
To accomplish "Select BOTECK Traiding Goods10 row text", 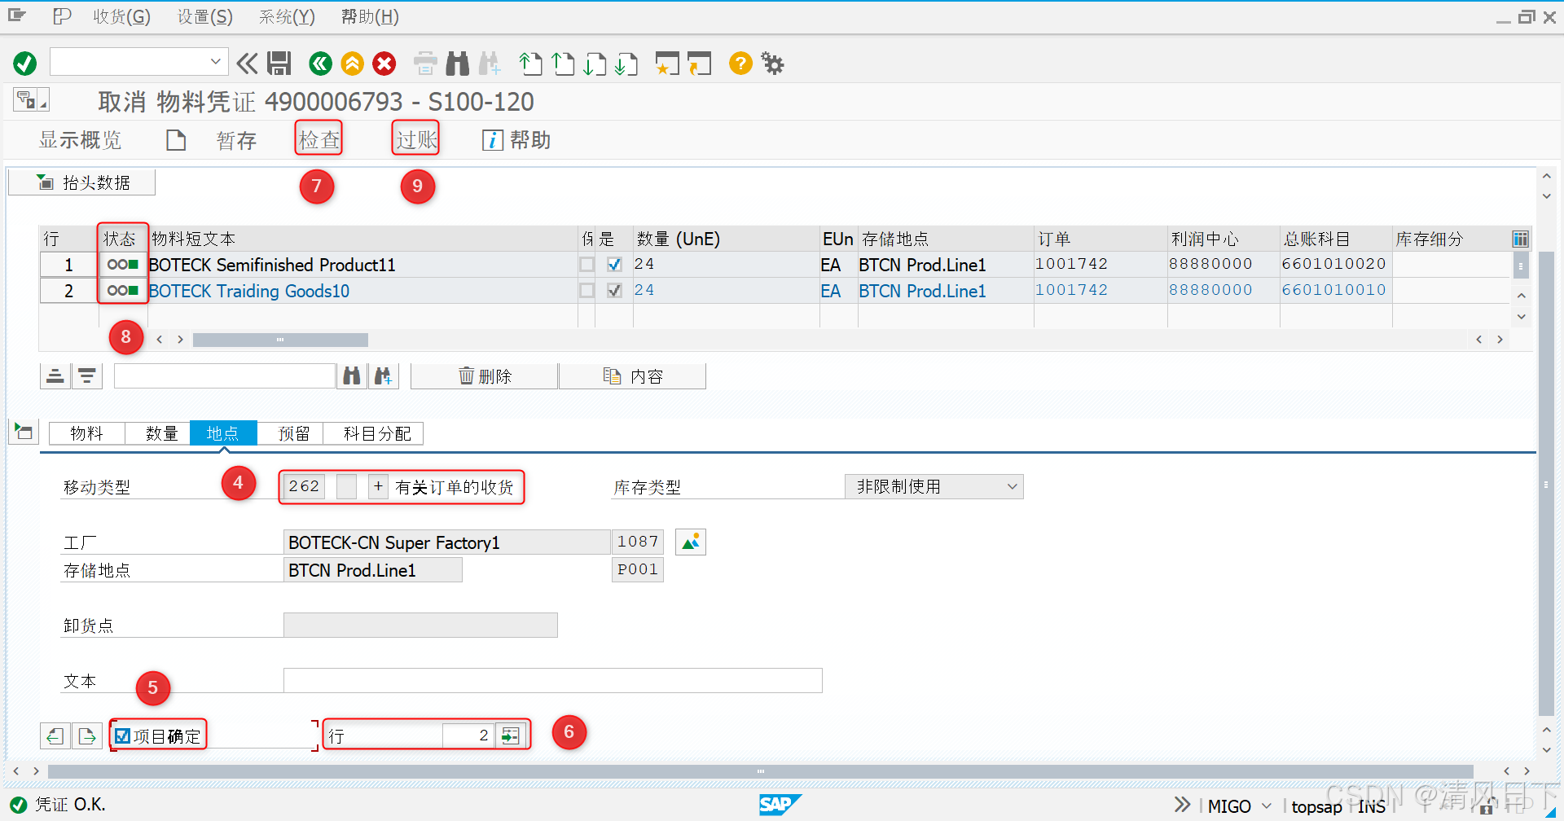I will pos(249,291).
